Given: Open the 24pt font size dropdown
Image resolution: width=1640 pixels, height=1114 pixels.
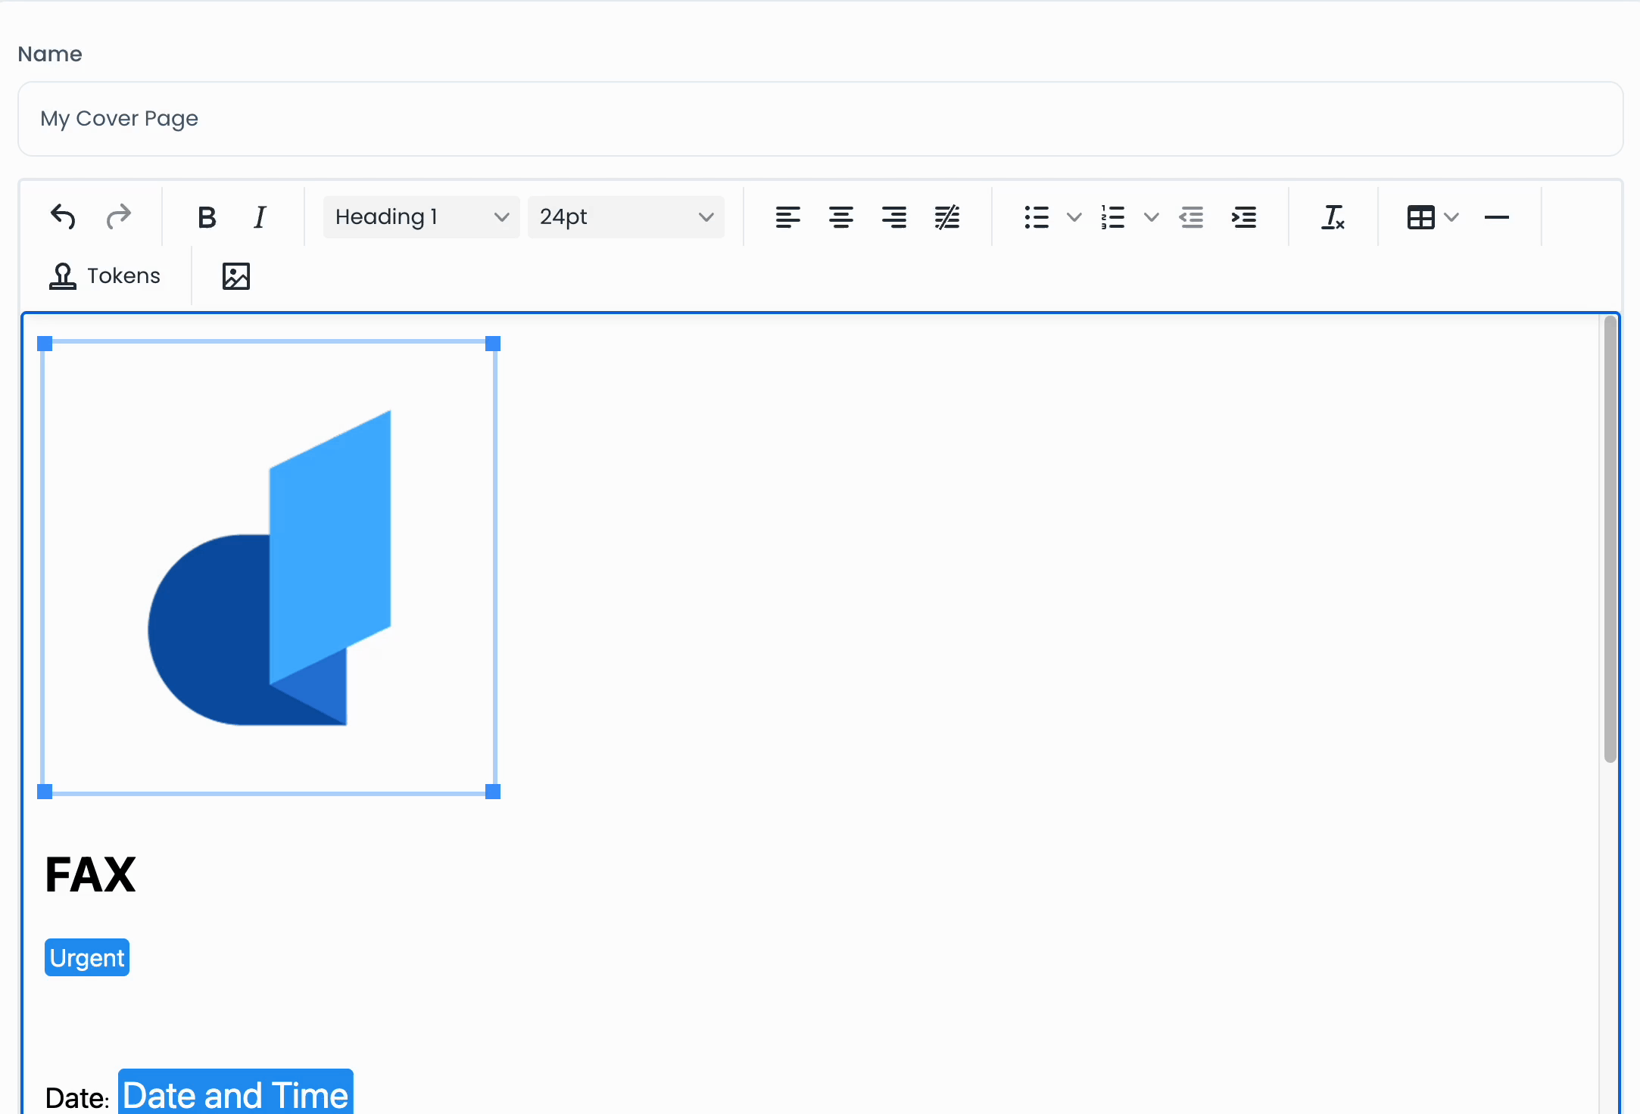Looking at the screenshot, I should (x=625, y=217).
